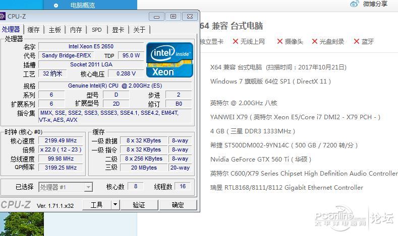The height and width of the screenshot is (236, 398).
Task: Select the 处理器 tab
Action: coord(11,29)
